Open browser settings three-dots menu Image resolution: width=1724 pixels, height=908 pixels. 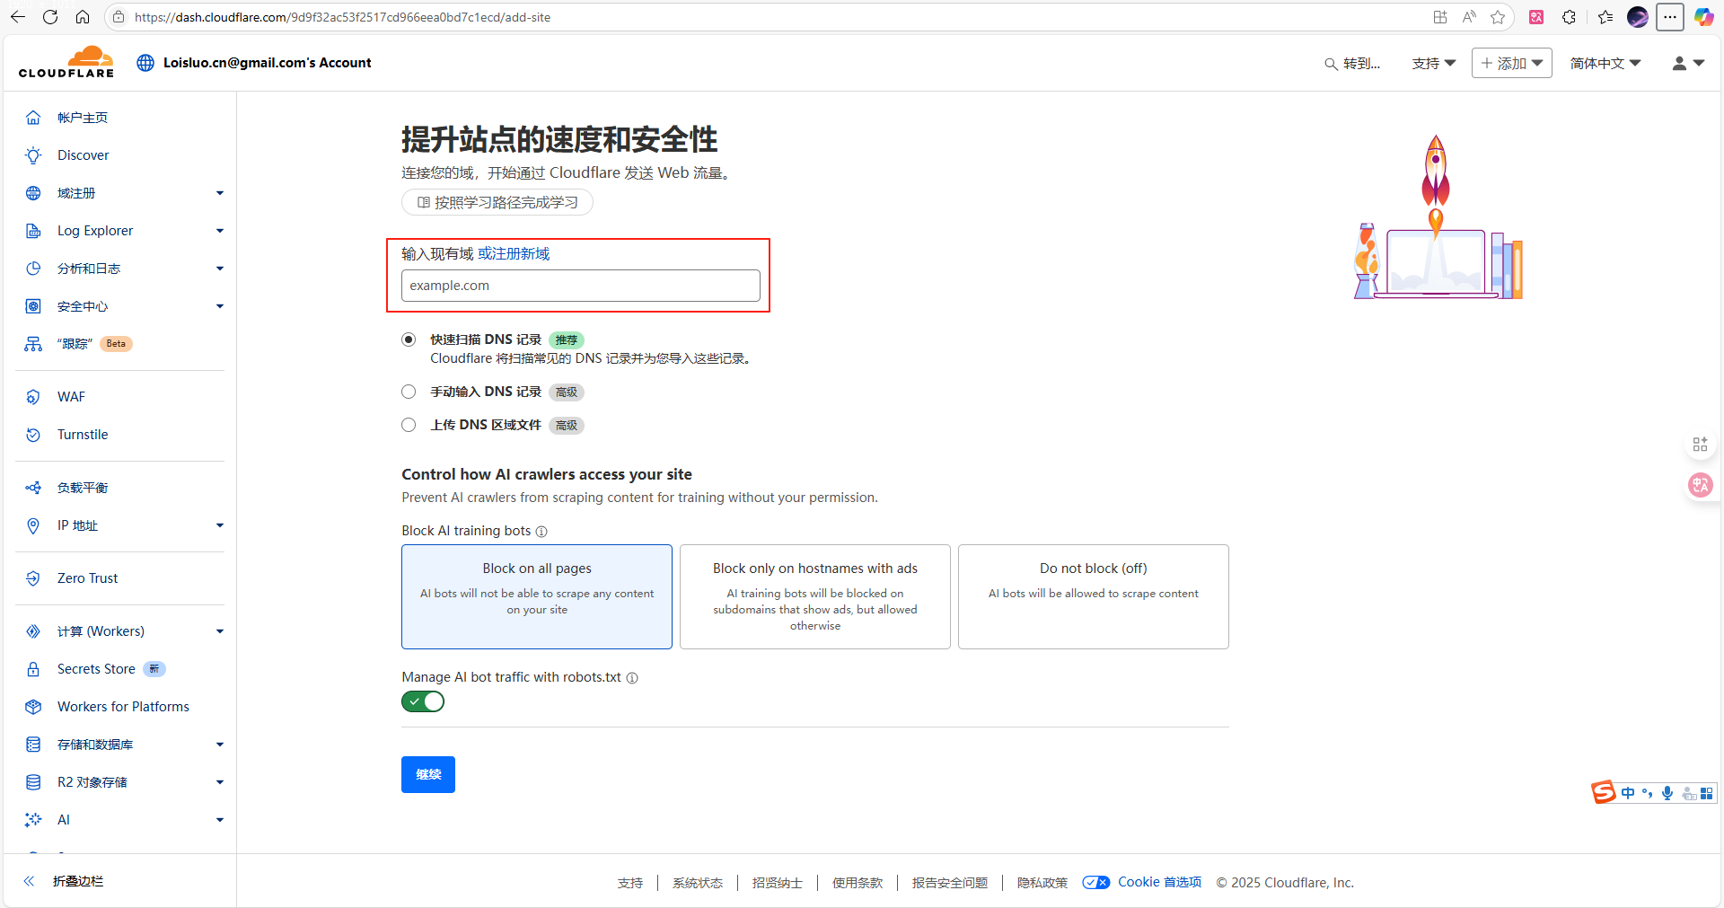point(1670,17)
